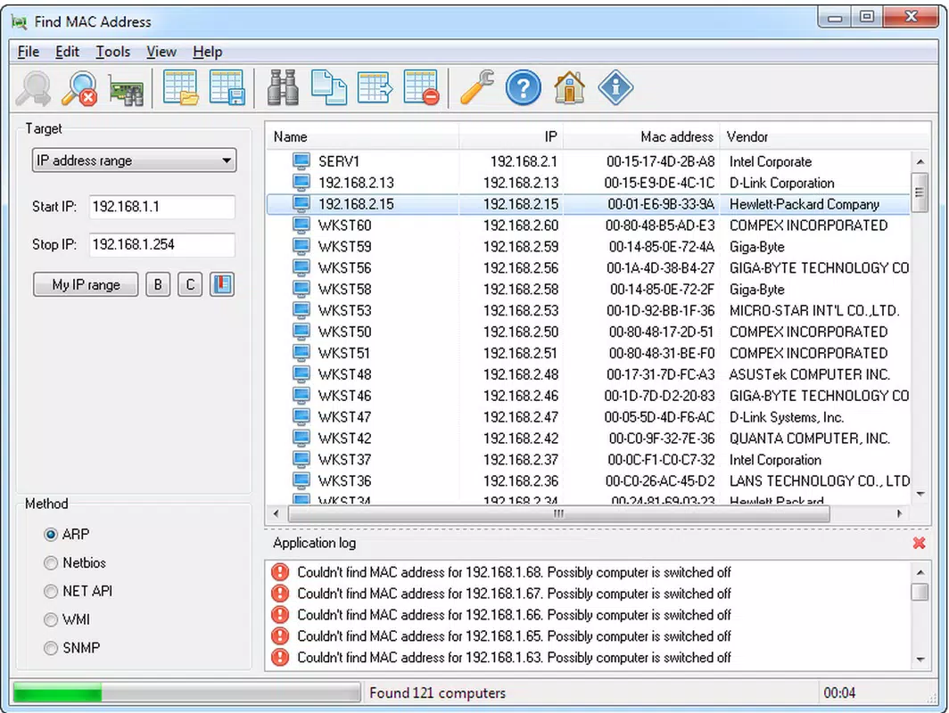Viewport: 949px width, 713px height.
Task: Select the ARP method radio button
Action: pyautogui.click(x=51, y=535)
